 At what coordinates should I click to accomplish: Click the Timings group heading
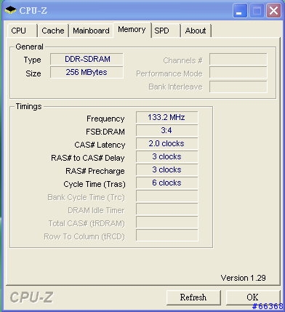coord(28,106)
